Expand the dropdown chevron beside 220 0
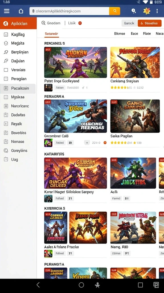 point(87,143)
